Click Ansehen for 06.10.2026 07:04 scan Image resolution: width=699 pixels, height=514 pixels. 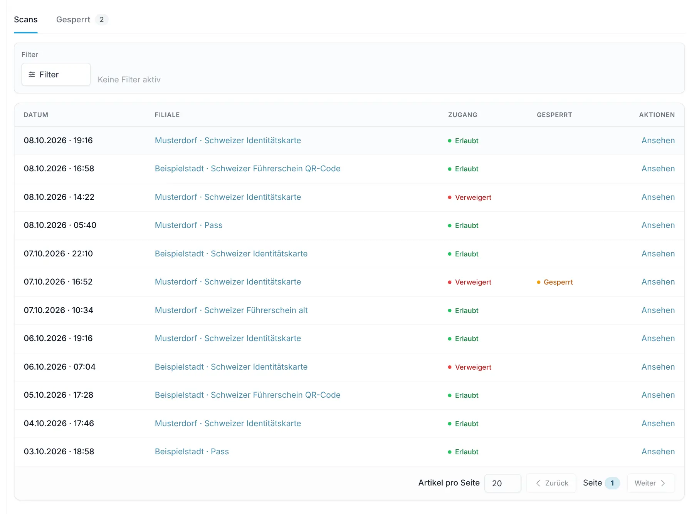click(x=658, y=367)
